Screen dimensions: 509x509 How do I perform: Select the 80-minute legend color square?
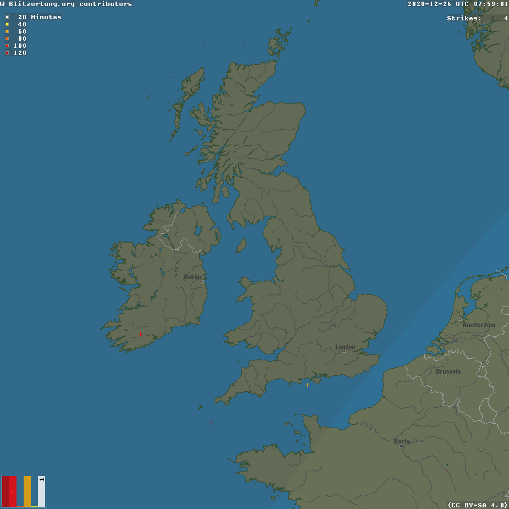pos(7,39)
